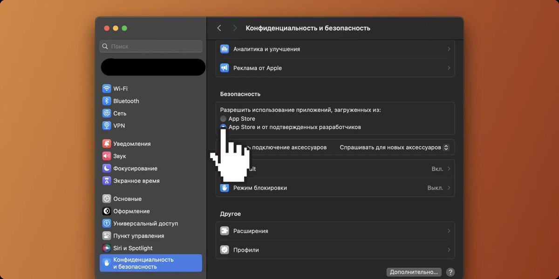Expand the Расширения row chevron

pos(449,231)
